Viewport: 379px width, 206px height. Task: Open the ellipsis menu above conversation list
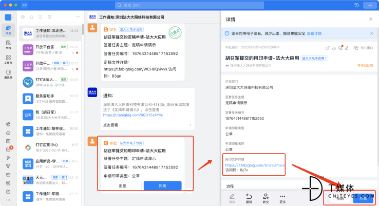pyautogui.click(x=78, y=16)
